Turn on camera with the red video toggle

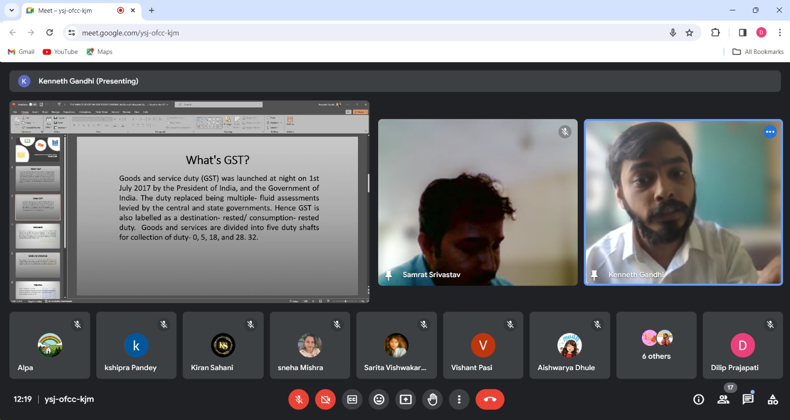325,399
